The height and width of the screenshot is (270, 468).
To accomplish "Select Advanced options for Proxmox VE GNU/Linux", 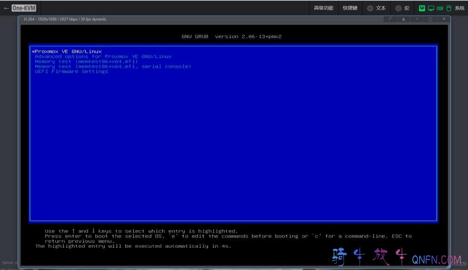I will pyautogui.click(x=103, y=57).
